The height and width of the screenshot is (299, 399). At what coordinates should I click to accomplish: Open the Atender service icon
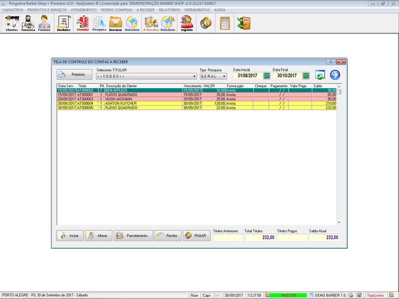pos(82,23)
